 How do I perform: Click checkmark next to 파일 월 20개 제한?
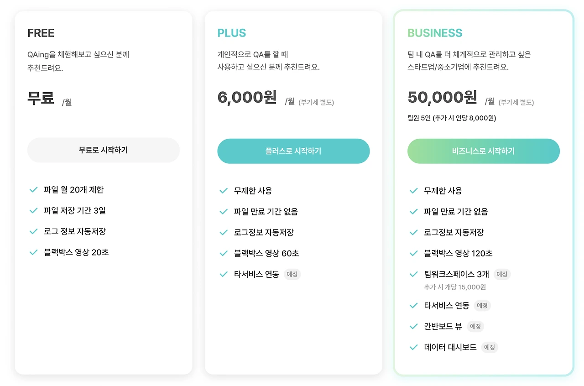click(x=33, y=190)
